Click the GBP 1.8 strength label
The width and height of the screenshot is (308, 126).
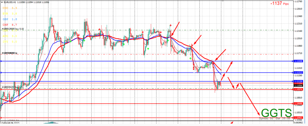pos(10,19)
